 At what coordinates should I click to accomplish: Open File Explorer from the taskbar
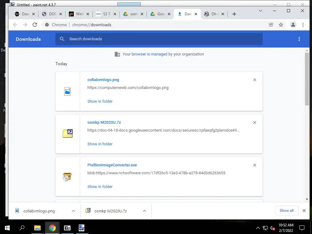37,228
